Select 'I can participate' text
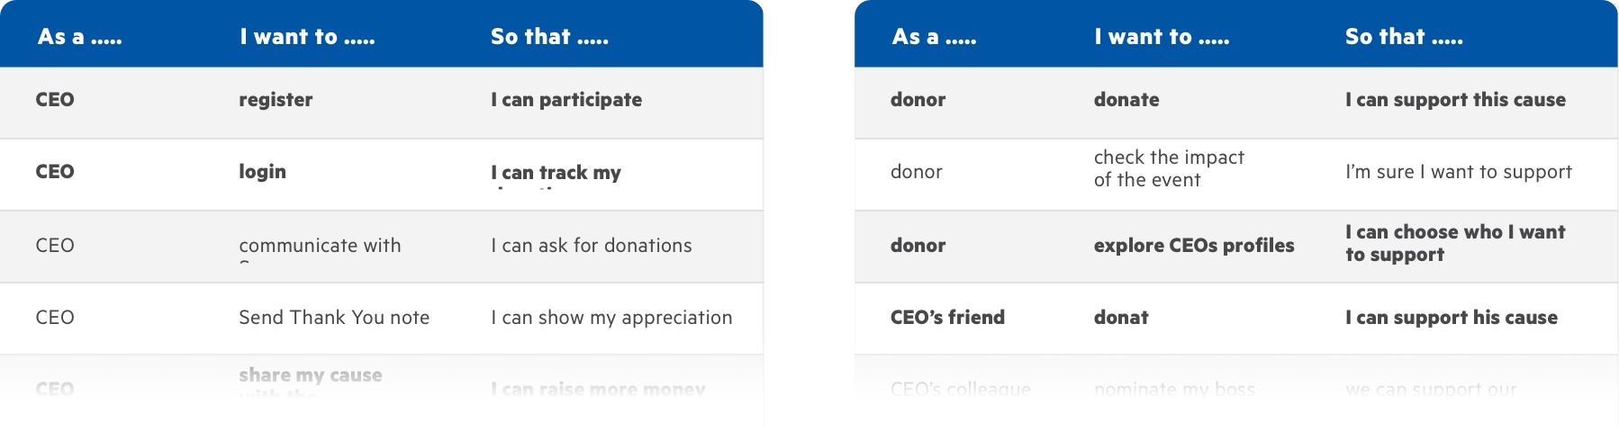1619x432 pixels. point(566,100)
